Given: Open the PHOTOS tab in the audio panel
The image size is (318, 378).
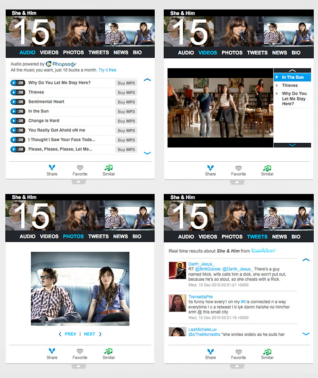Looking at the screenshot, I should (74, 52).
